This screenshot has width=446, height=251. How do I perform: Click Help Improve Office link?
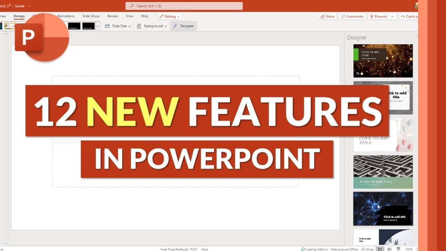pos(344,249)
